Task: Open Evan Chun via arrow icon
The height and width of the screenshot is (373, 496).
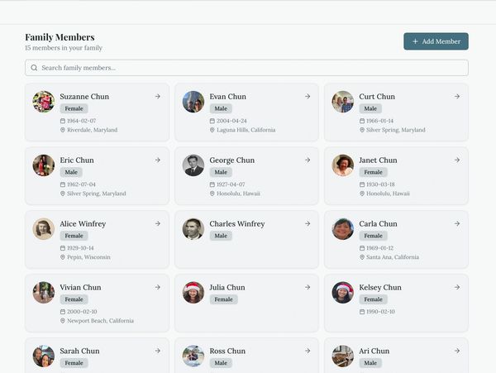Action: point(307,97)
